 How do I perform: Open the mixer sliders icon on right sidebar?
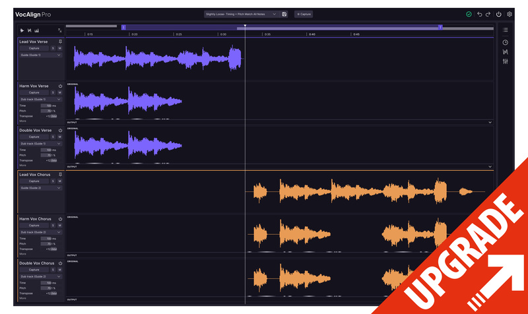coord(506,61)
